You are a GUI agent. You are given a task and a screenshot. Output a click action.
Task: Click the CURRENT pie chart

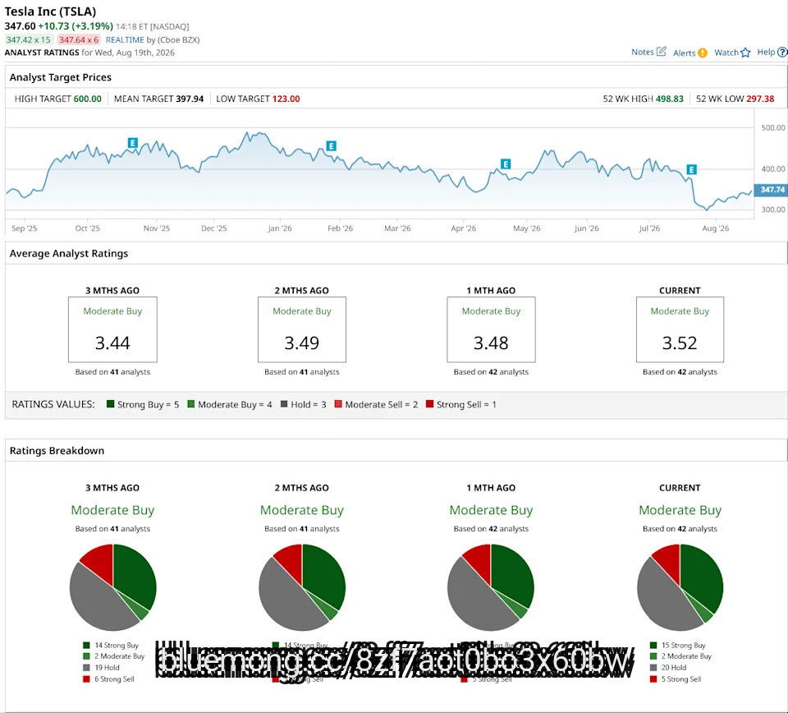pyautogui.click(x=680, y=587)
